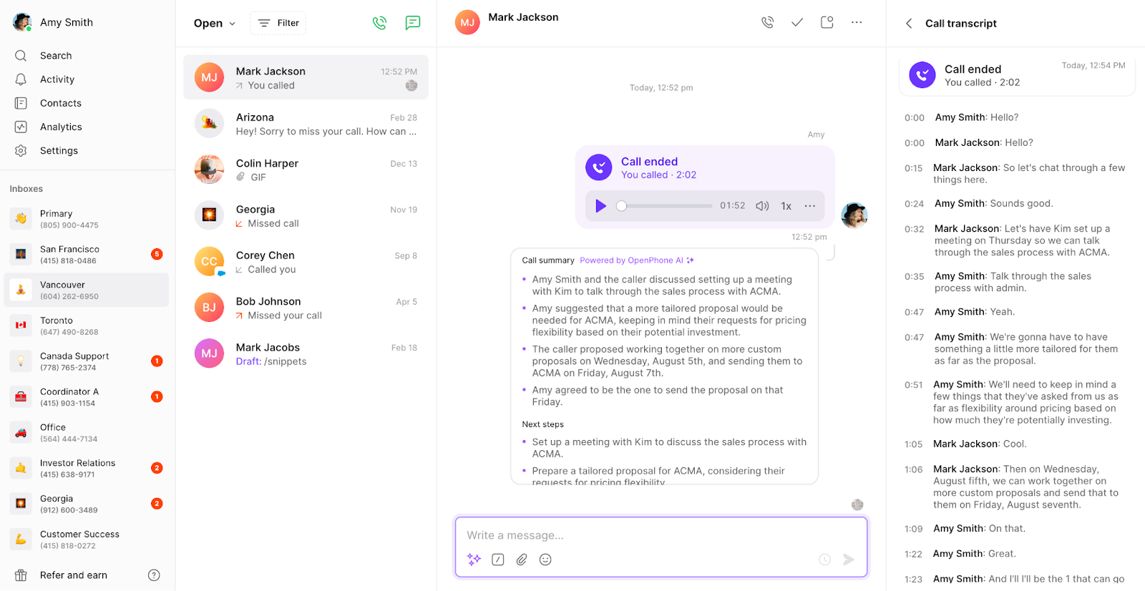Open the Corey Chen conversation
The height and width of the screenshot is (591, 1145).
(x=306, y=262)
